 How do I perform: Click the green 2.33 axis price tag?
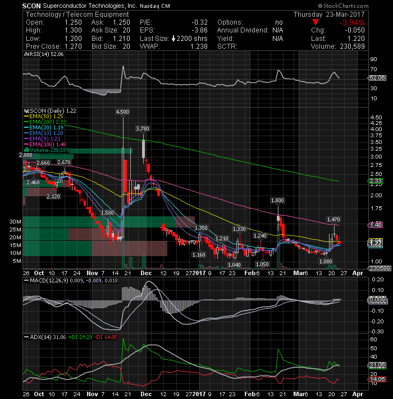(376, 181)
